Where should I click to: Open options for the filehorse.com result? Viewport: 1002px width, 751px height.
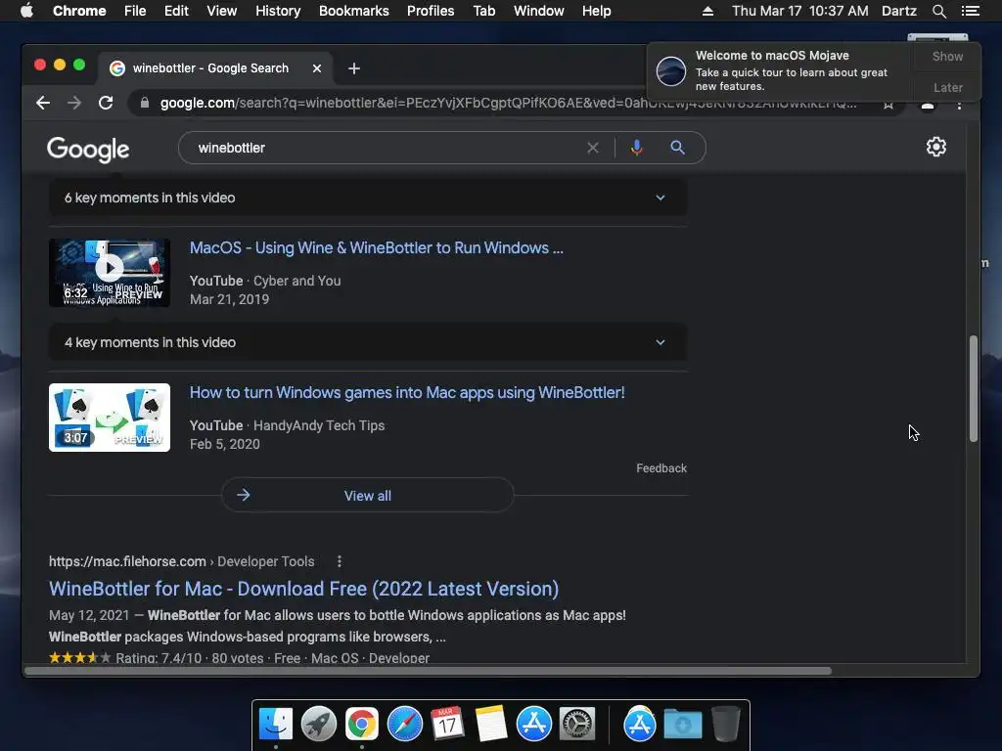[340, 561]
